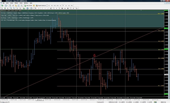Image resolution: width=170 pixels, height=103 pixels.
Task: Select the Ellipse drawing tool
Action: click(x=62, y=8)
